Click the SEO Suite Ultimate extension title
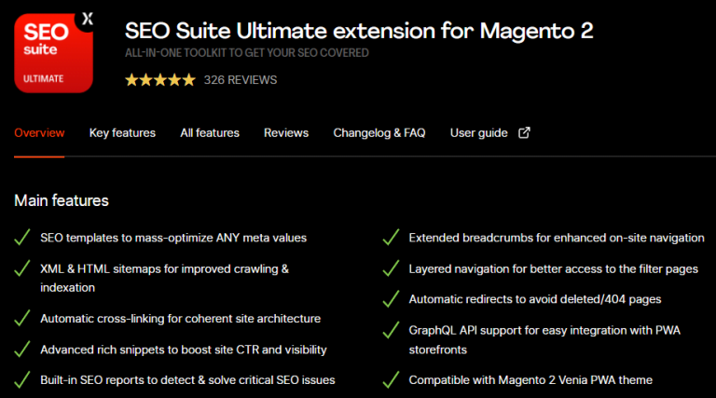This screenshot has height=398, width=716. point(359,31)
